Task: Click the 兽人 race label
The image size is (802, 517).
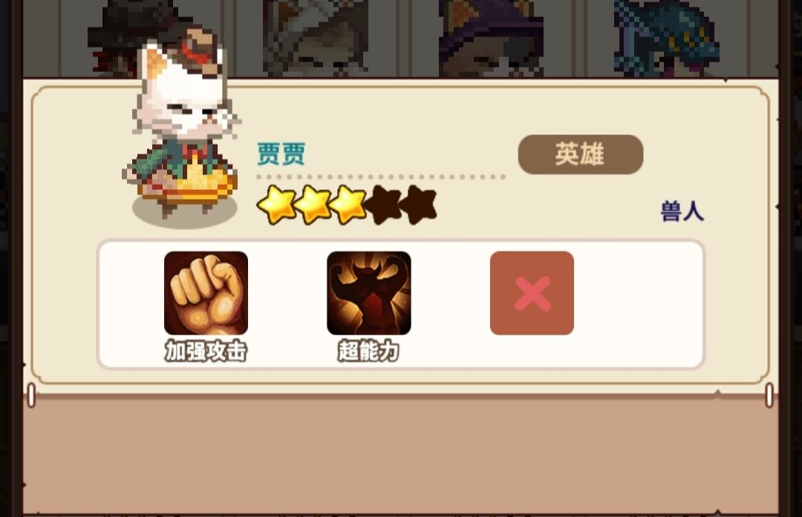Action: click(x=682, y=211)
